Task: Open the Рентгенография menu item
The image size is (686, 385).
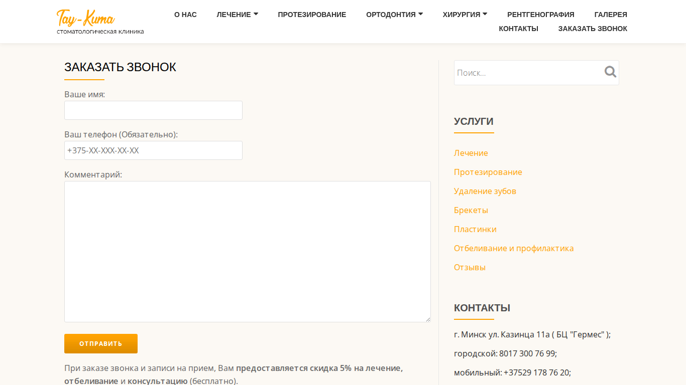Action: [541, 15]
